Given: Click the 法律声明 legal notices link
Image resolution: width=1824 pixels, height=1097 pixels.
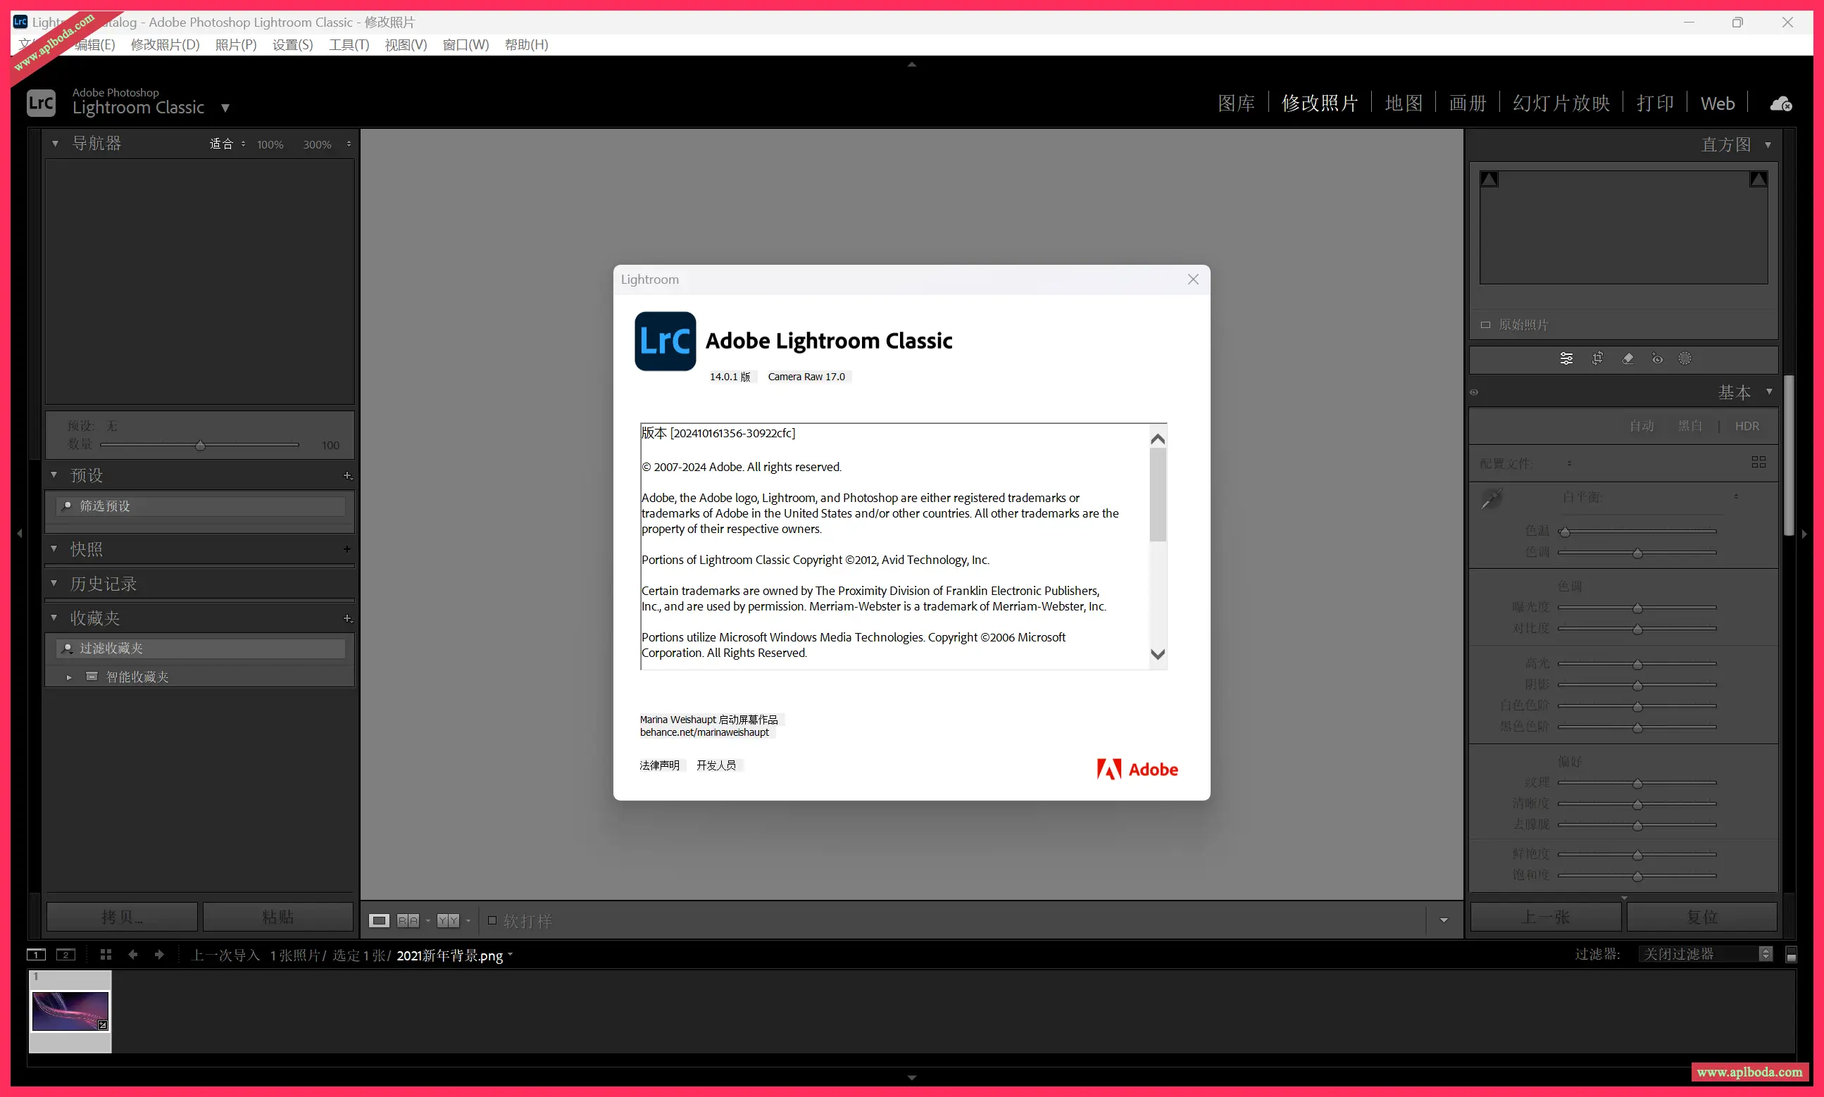Looking at the screenshot, I should [x=659, y=765].
